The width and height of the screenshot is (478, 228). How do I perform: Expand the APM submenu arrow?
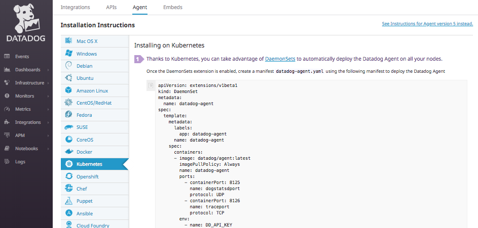tap(48, 135)
